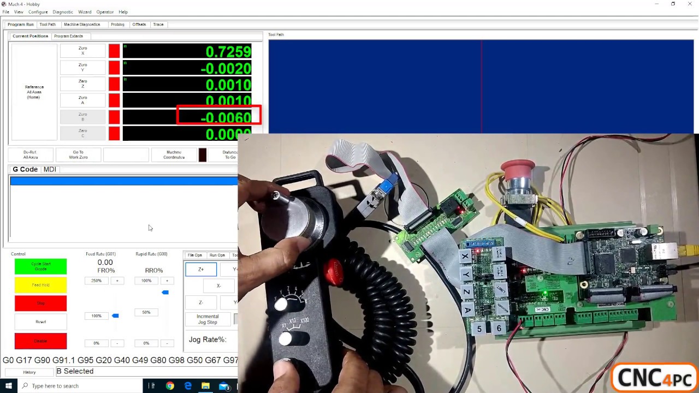This screenshot has height=393, width=699.
Task: Launch Google Chrome from the taskbar
Action: tap(170, 386)
